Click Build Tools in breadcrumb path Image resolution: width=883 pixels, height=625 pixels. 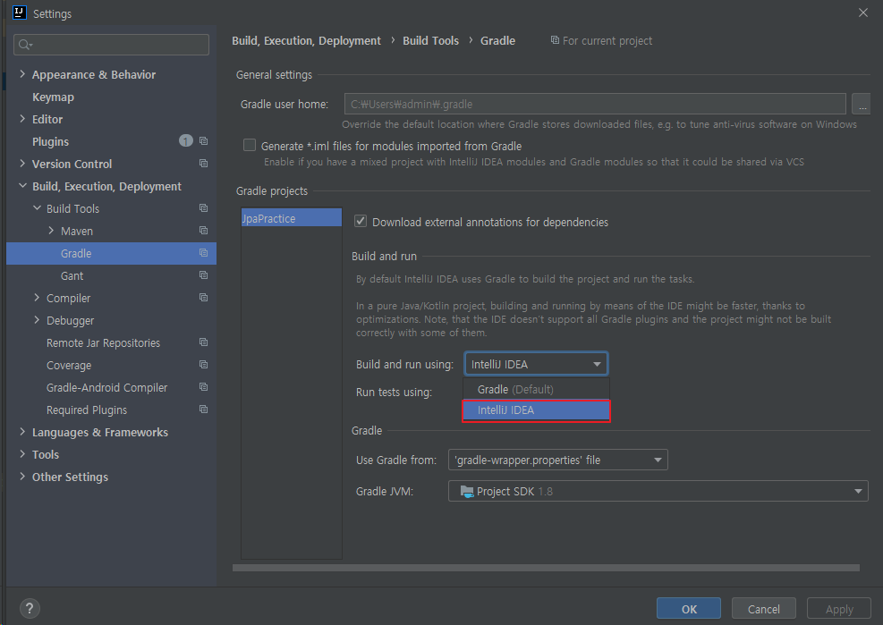[430, 40]
